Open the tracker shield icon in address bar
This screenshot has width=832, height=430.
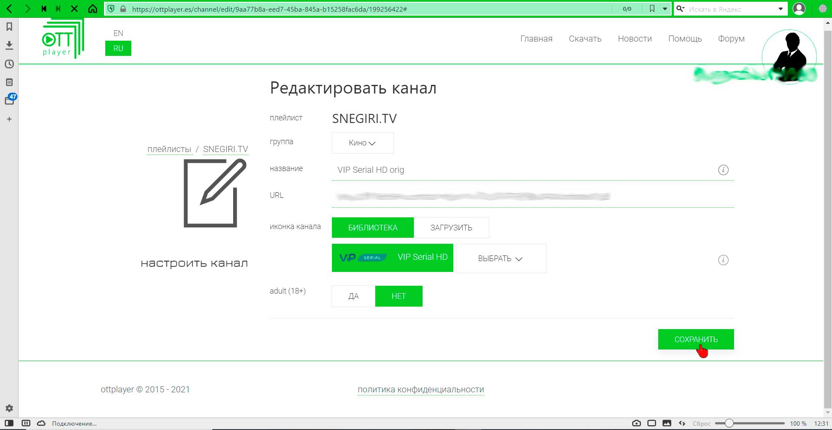pyautogui.click(x=111, y=9)
